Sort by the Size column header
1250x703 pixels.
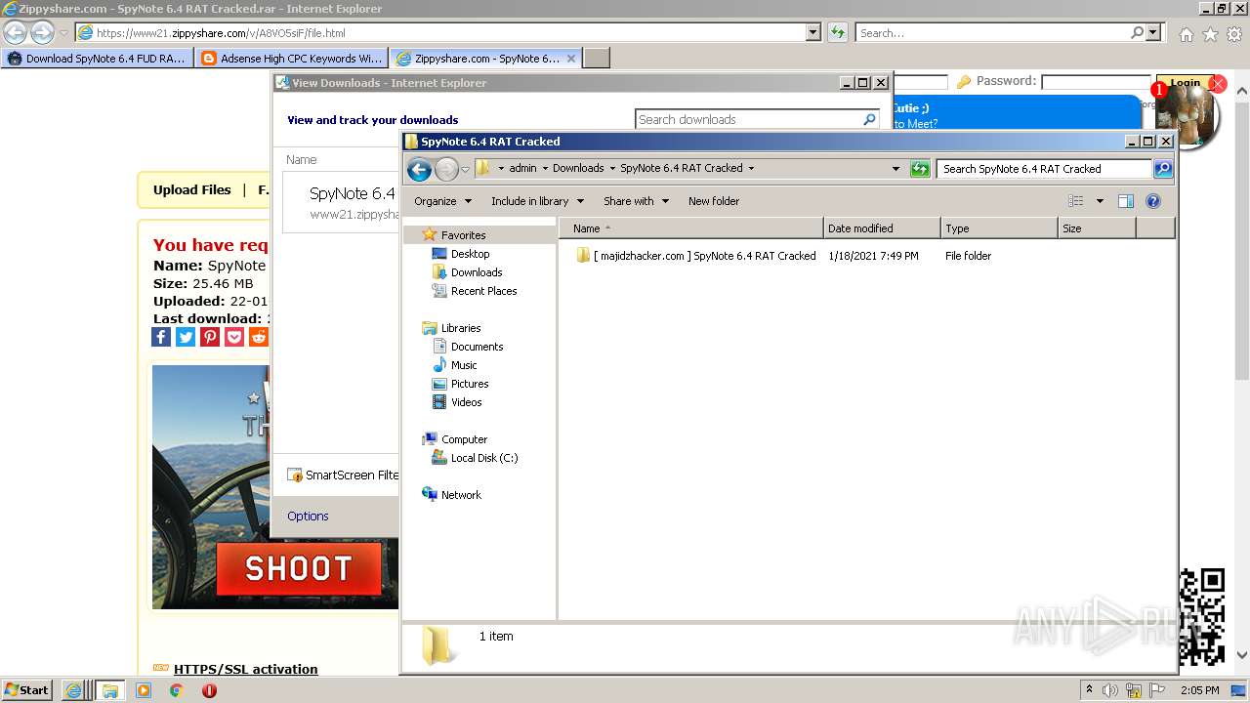[x=1097, y=228]
